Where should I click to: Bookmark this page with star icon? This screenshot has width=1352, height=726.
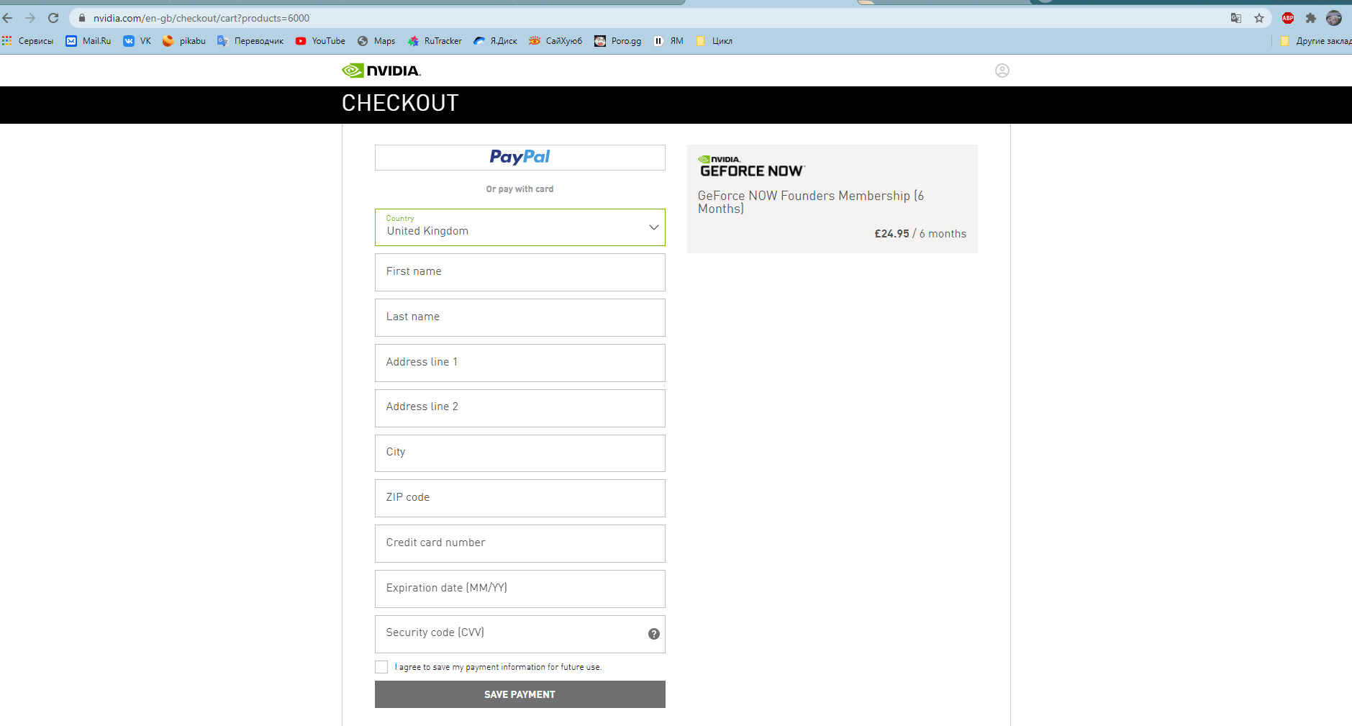(x=1259, y=18)
